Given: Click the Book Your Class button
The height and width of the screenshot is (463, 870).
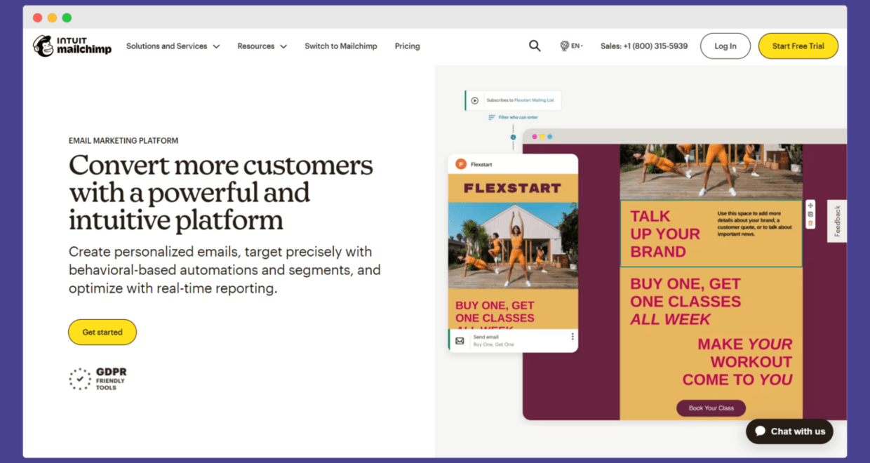Looking at the screenshot, I should click(711, 408).
